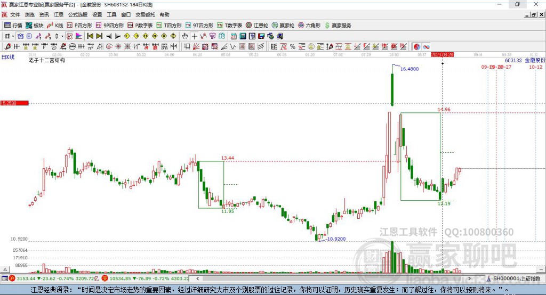Toggle the yin-yang icon
The image size is (546, 295).
(x=417, y=46)
